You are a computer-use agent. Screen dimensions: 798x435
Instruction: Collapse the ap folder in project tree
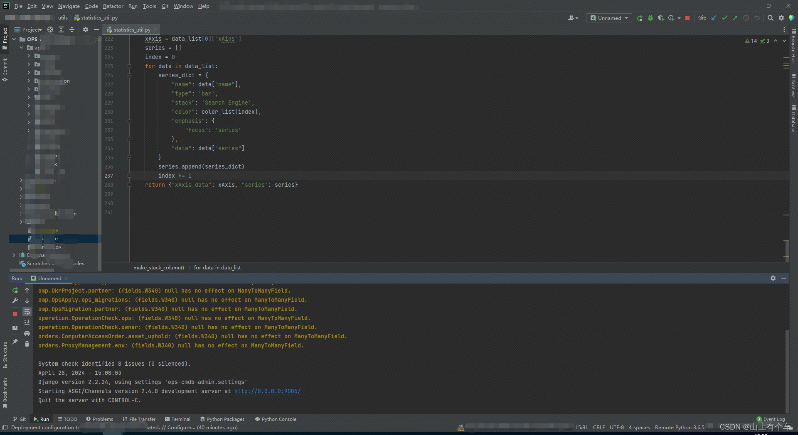click(x=21, y=48)
